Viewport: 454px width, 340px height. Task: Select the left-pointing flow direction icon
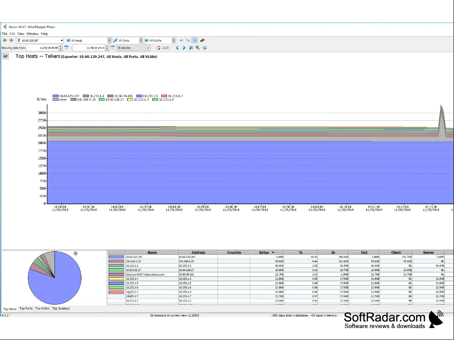pos(181,41)
